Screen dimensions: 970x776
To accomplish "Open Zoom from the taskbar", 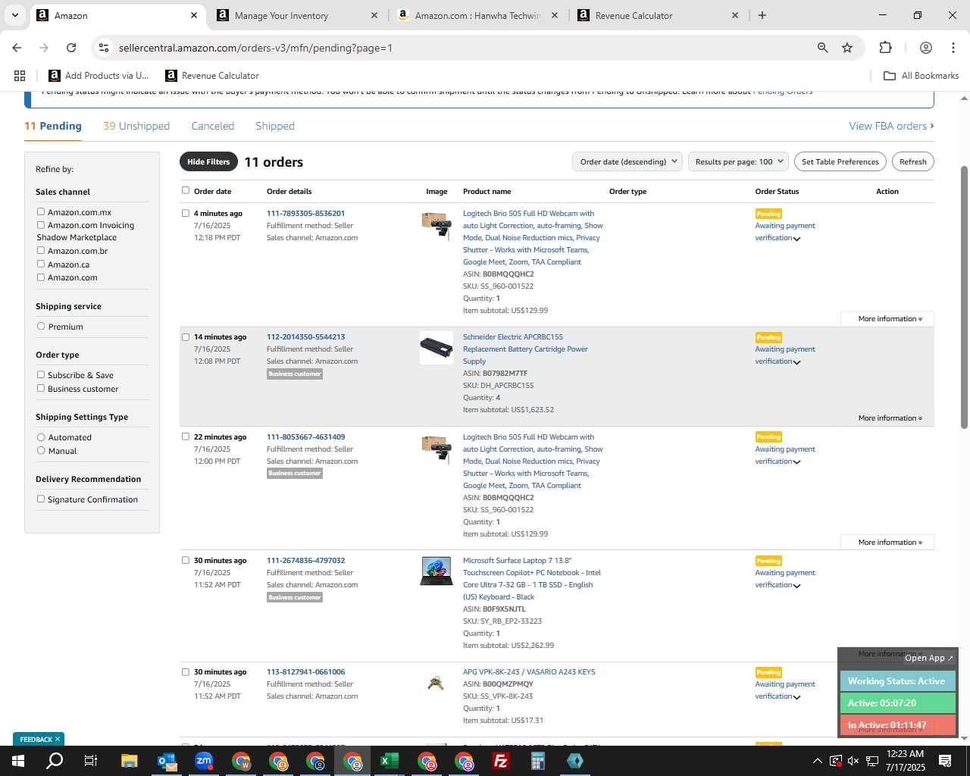I will (204, 761).
